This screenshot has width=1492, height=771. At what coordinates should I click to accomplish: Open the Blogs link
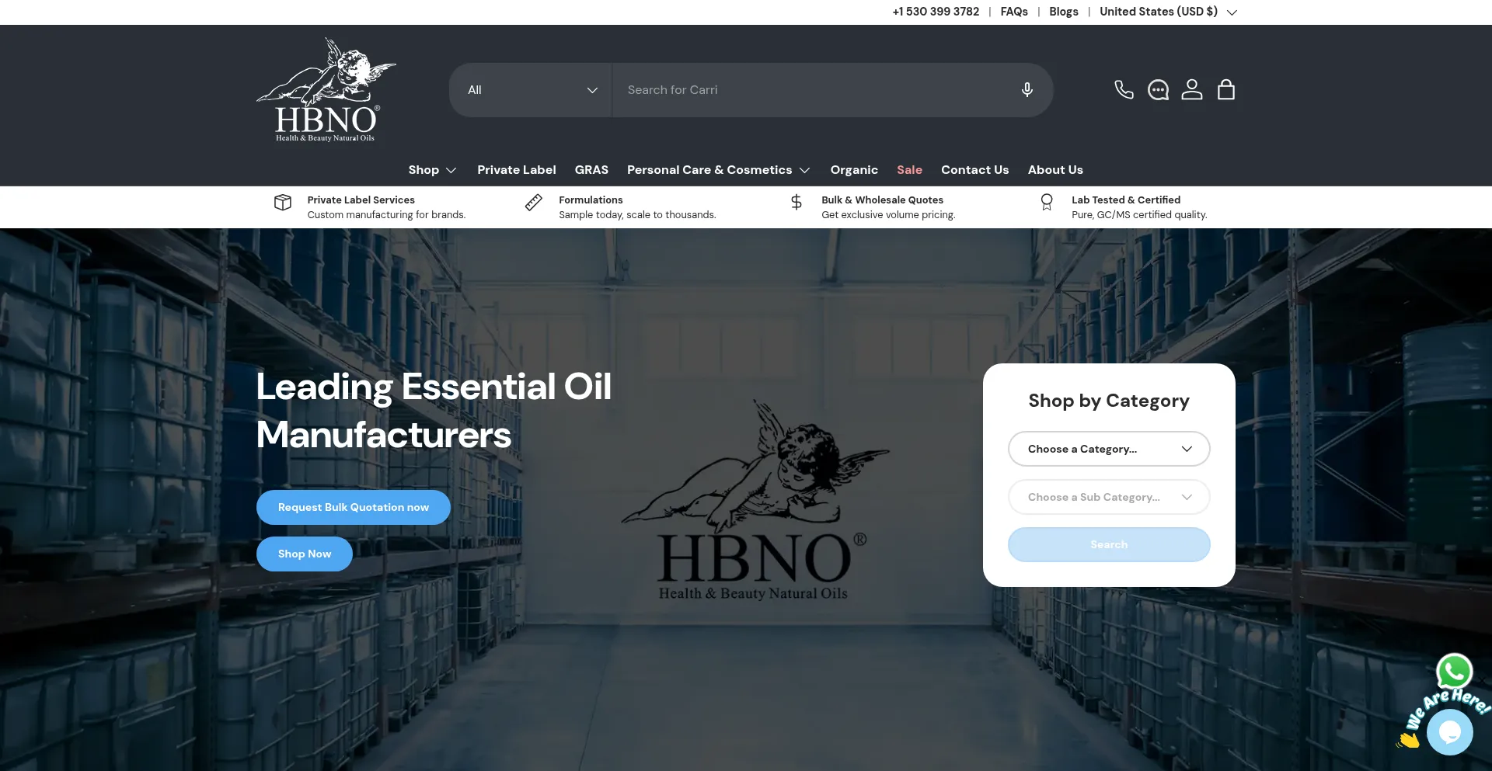[x=1064, y=12]
